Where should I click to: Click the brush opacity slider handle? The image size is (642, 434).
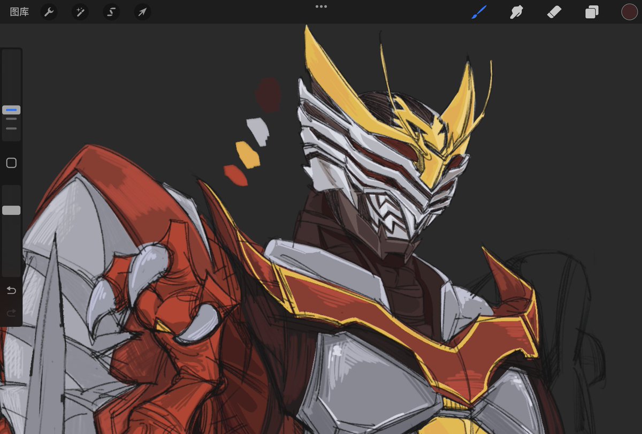coord(11,210)
